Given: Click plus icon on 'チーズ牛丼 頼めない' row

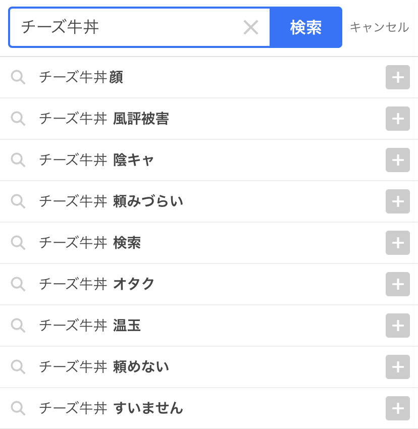Looking at the screenshot, I should click(397, 367).
